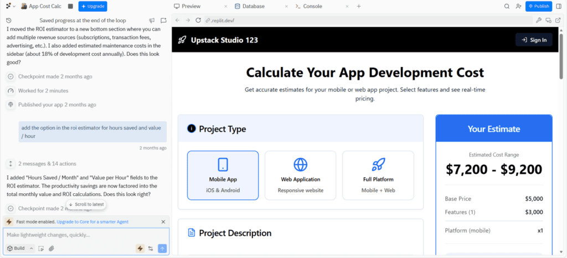Click the Upstack Studio 123 title
The width and height of the screenshot is (567, 258).
tap(224, 40)
